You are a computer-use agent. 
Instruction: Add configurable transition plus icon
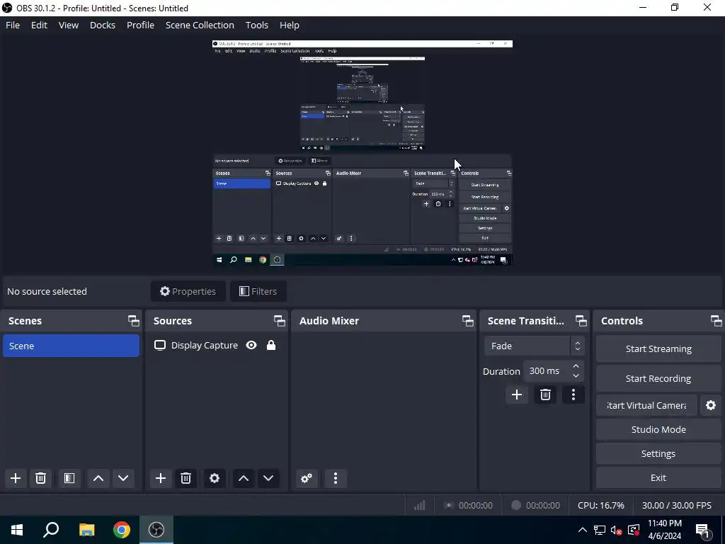click(x=517, y=395)
